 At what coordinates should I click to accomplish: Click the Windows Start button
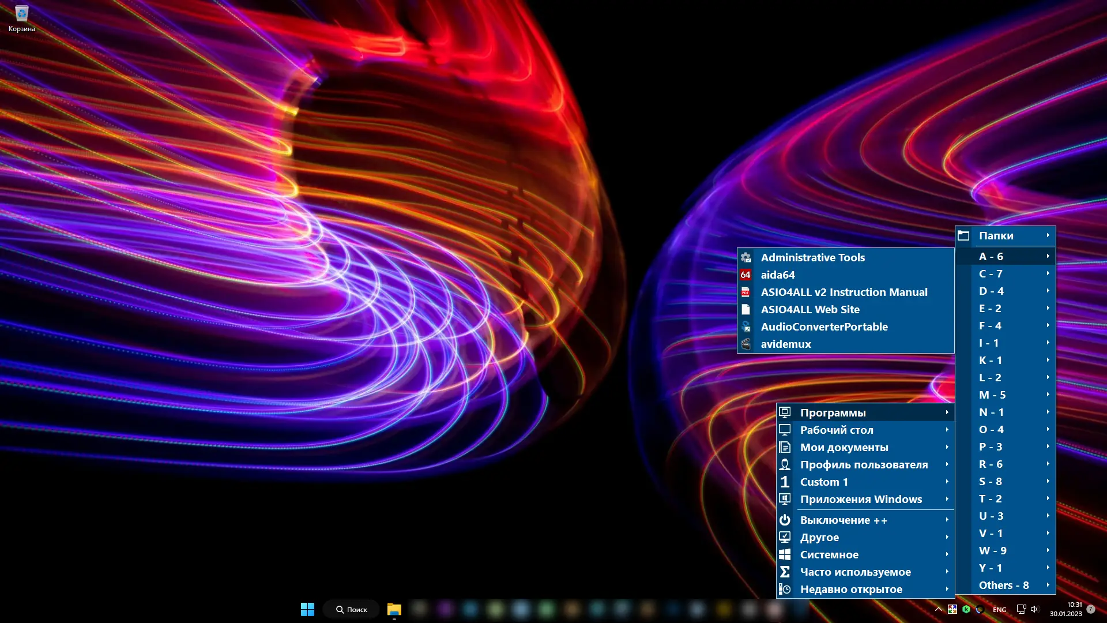click(307, 609)
